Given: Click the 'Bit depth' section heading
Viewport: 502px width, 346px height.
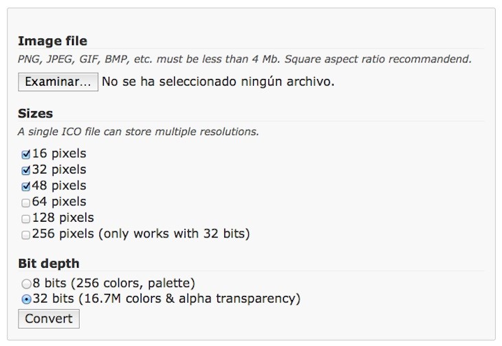Looking at the screenshot, I should coord(48,264).
